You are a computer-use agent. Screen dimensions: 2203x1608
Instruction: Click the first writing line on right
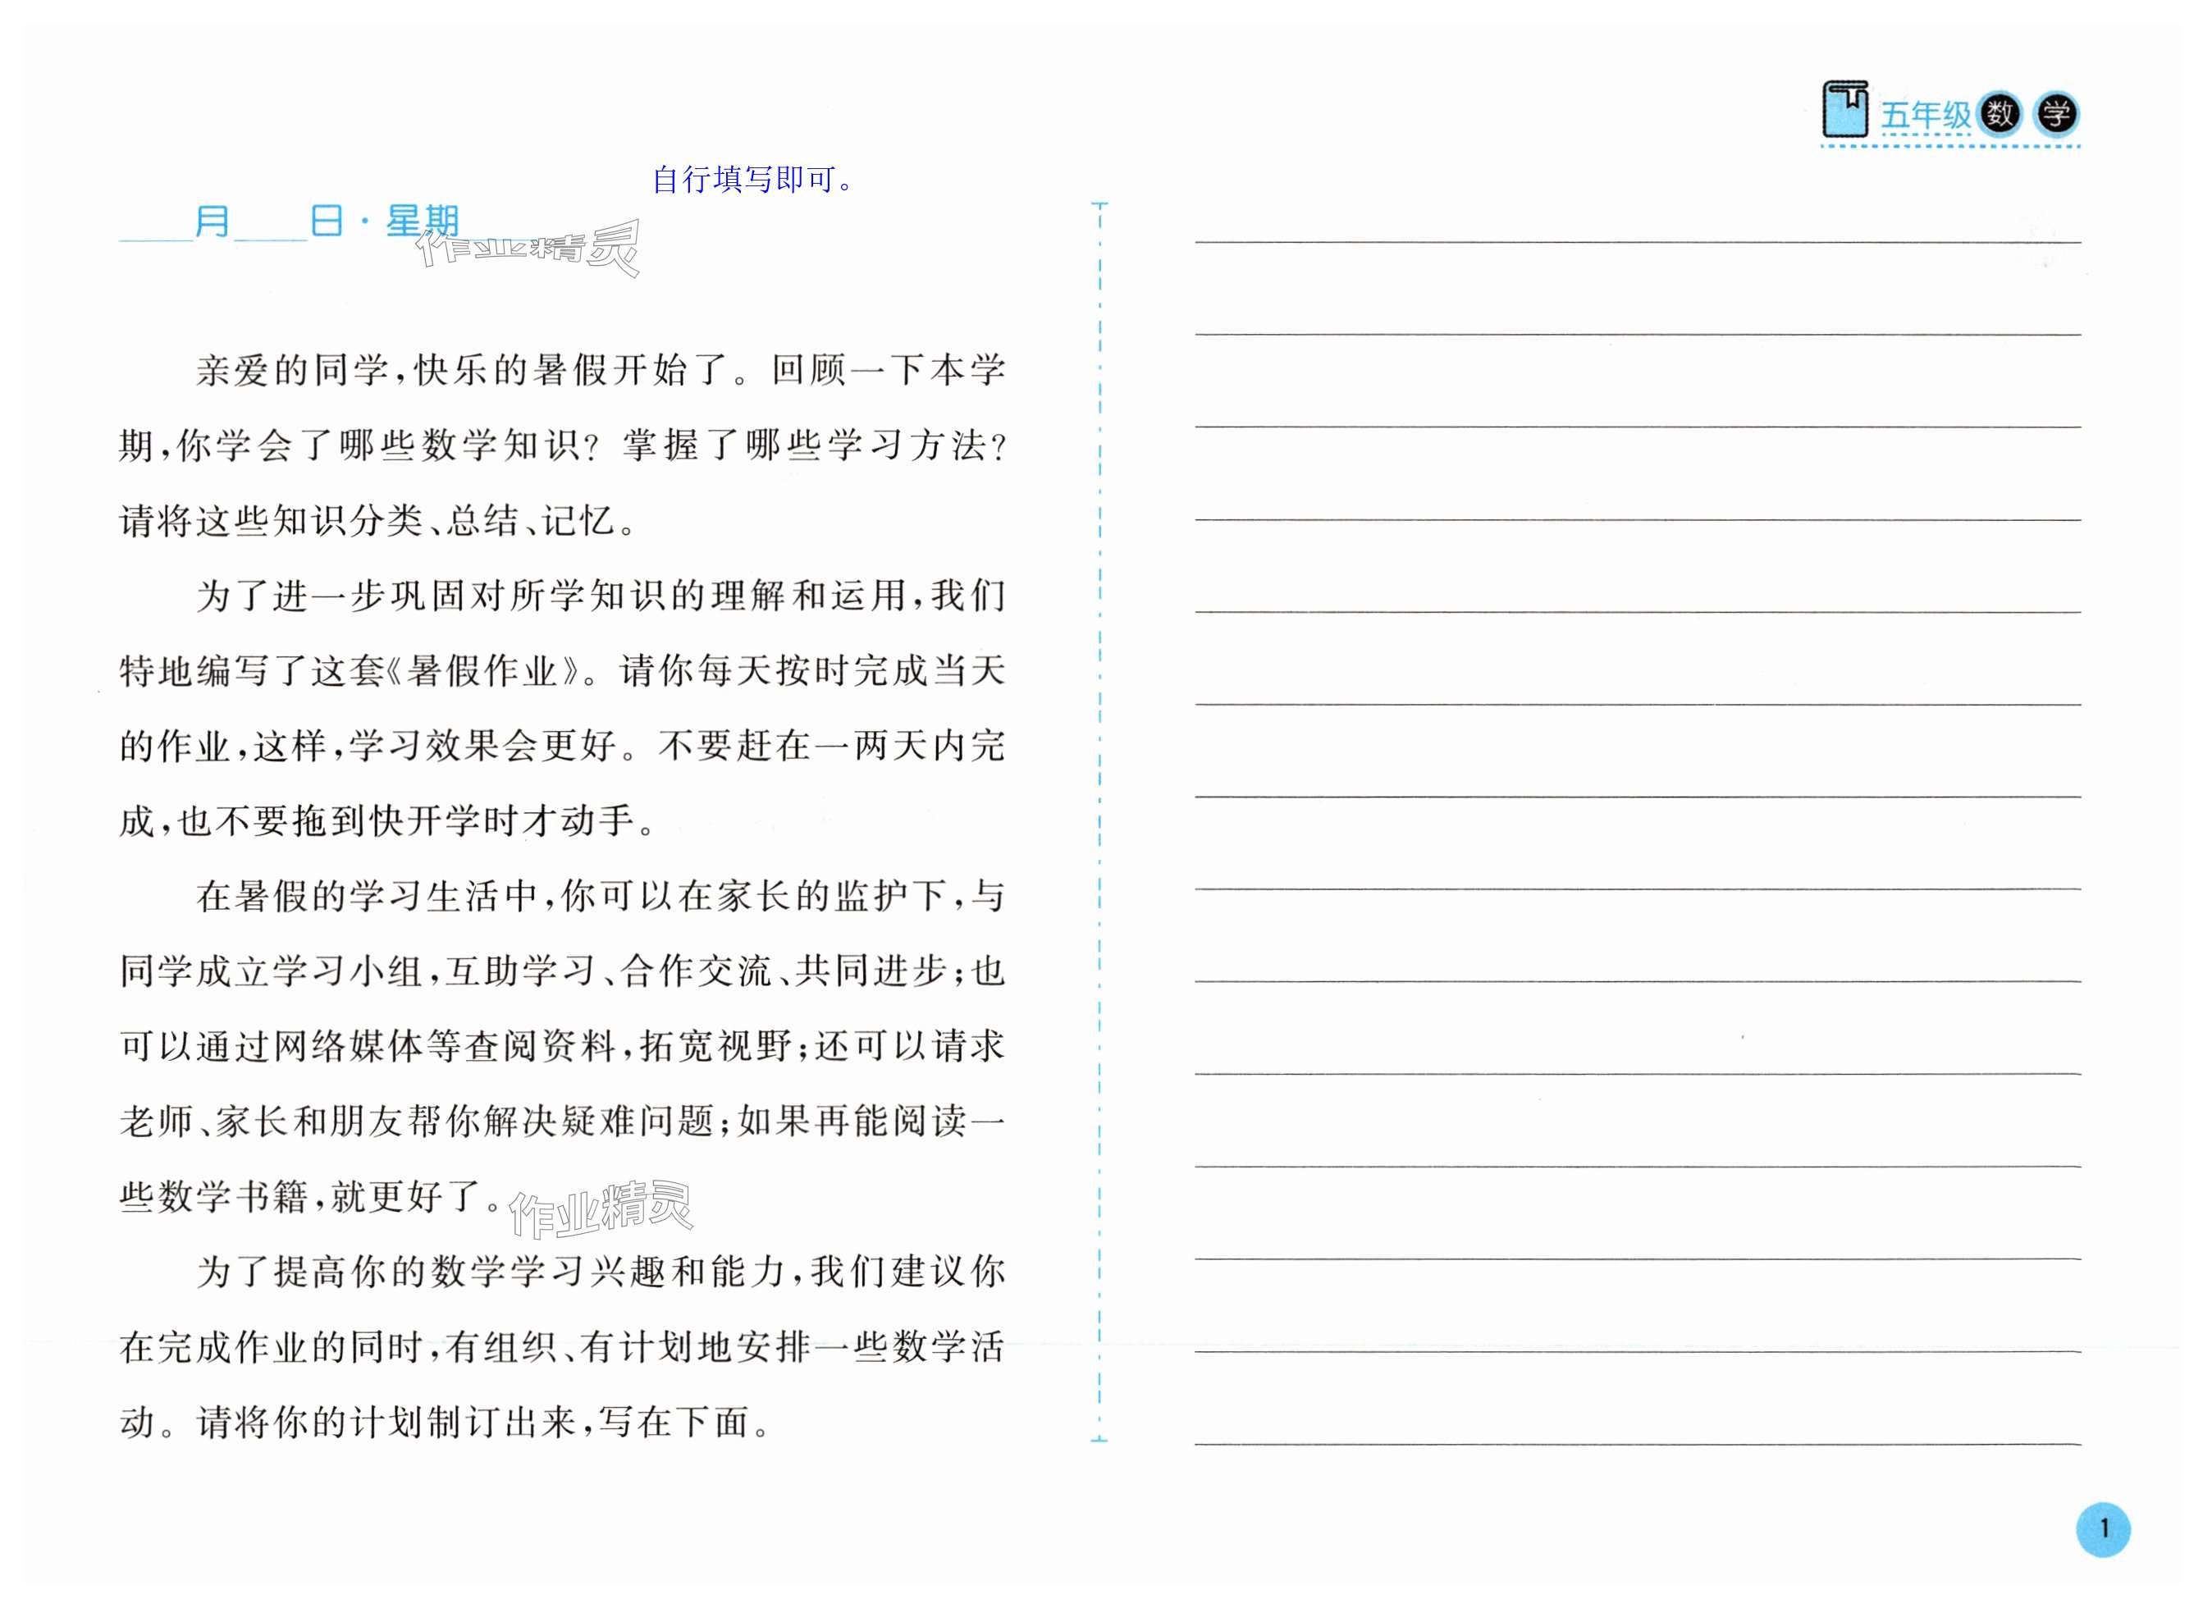point(1638,240)
